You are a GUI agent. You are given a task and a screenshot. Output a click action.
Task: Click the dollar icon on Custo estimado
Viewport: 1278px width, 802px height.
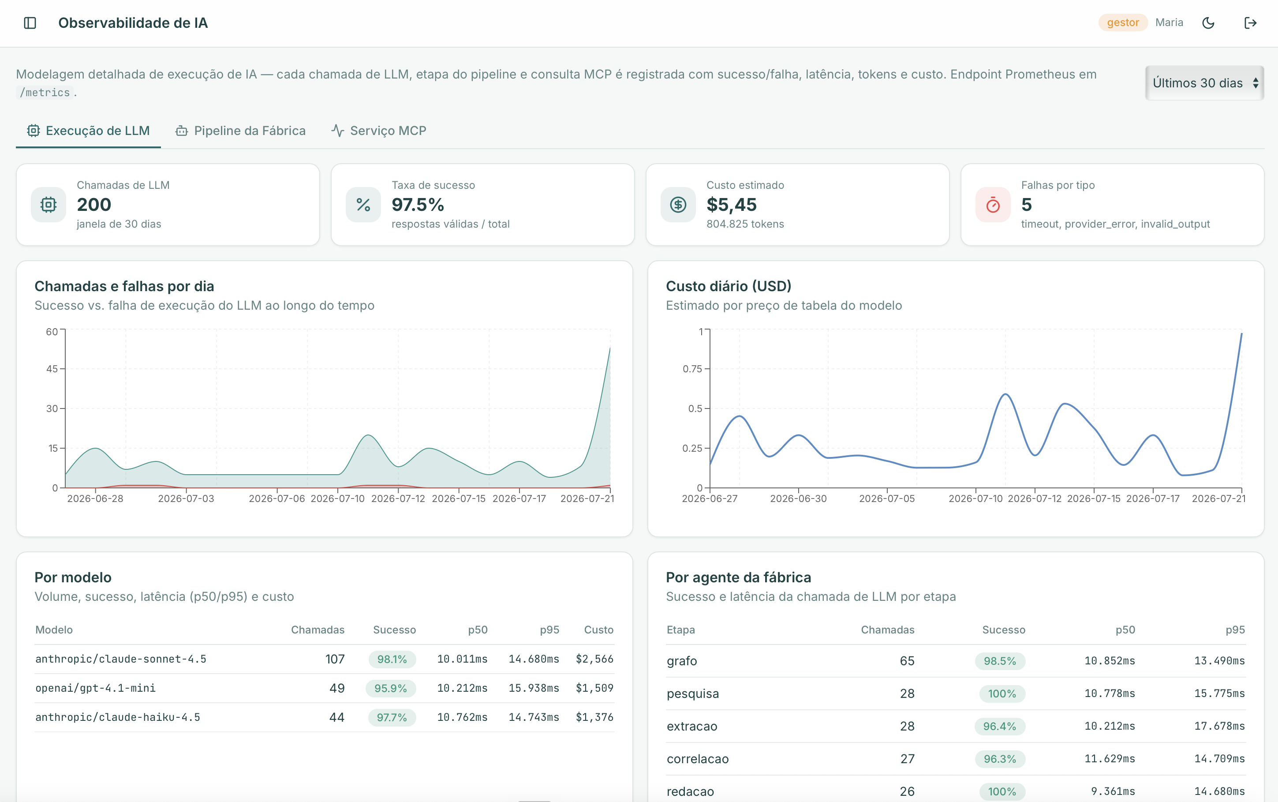tap(678, 205)
